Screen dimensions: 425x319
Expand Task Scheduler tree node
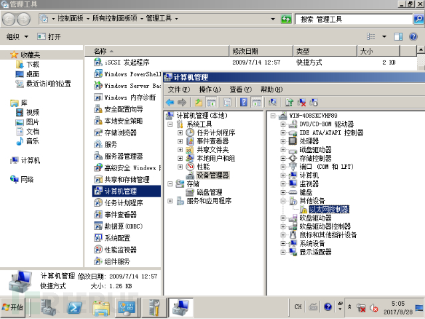(180, 133)
